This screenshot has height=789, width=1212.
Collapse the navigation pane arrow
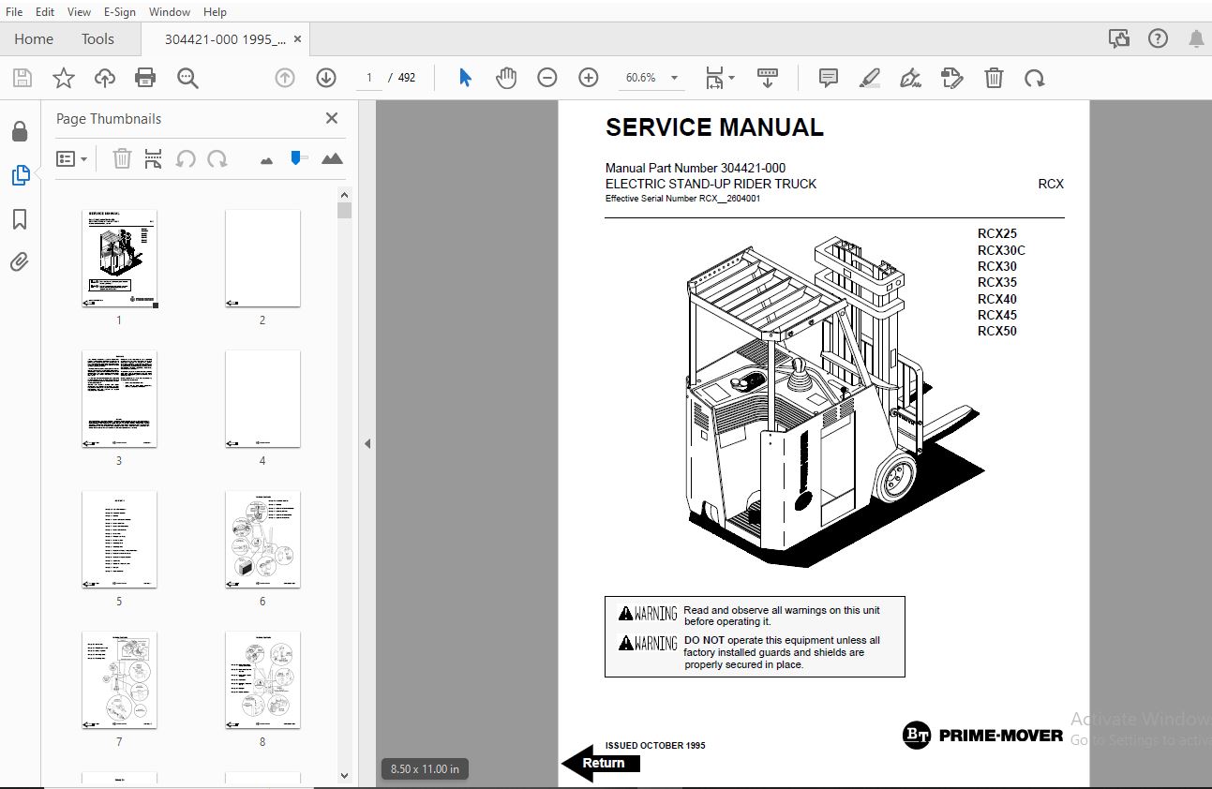[x=367, y=443]
